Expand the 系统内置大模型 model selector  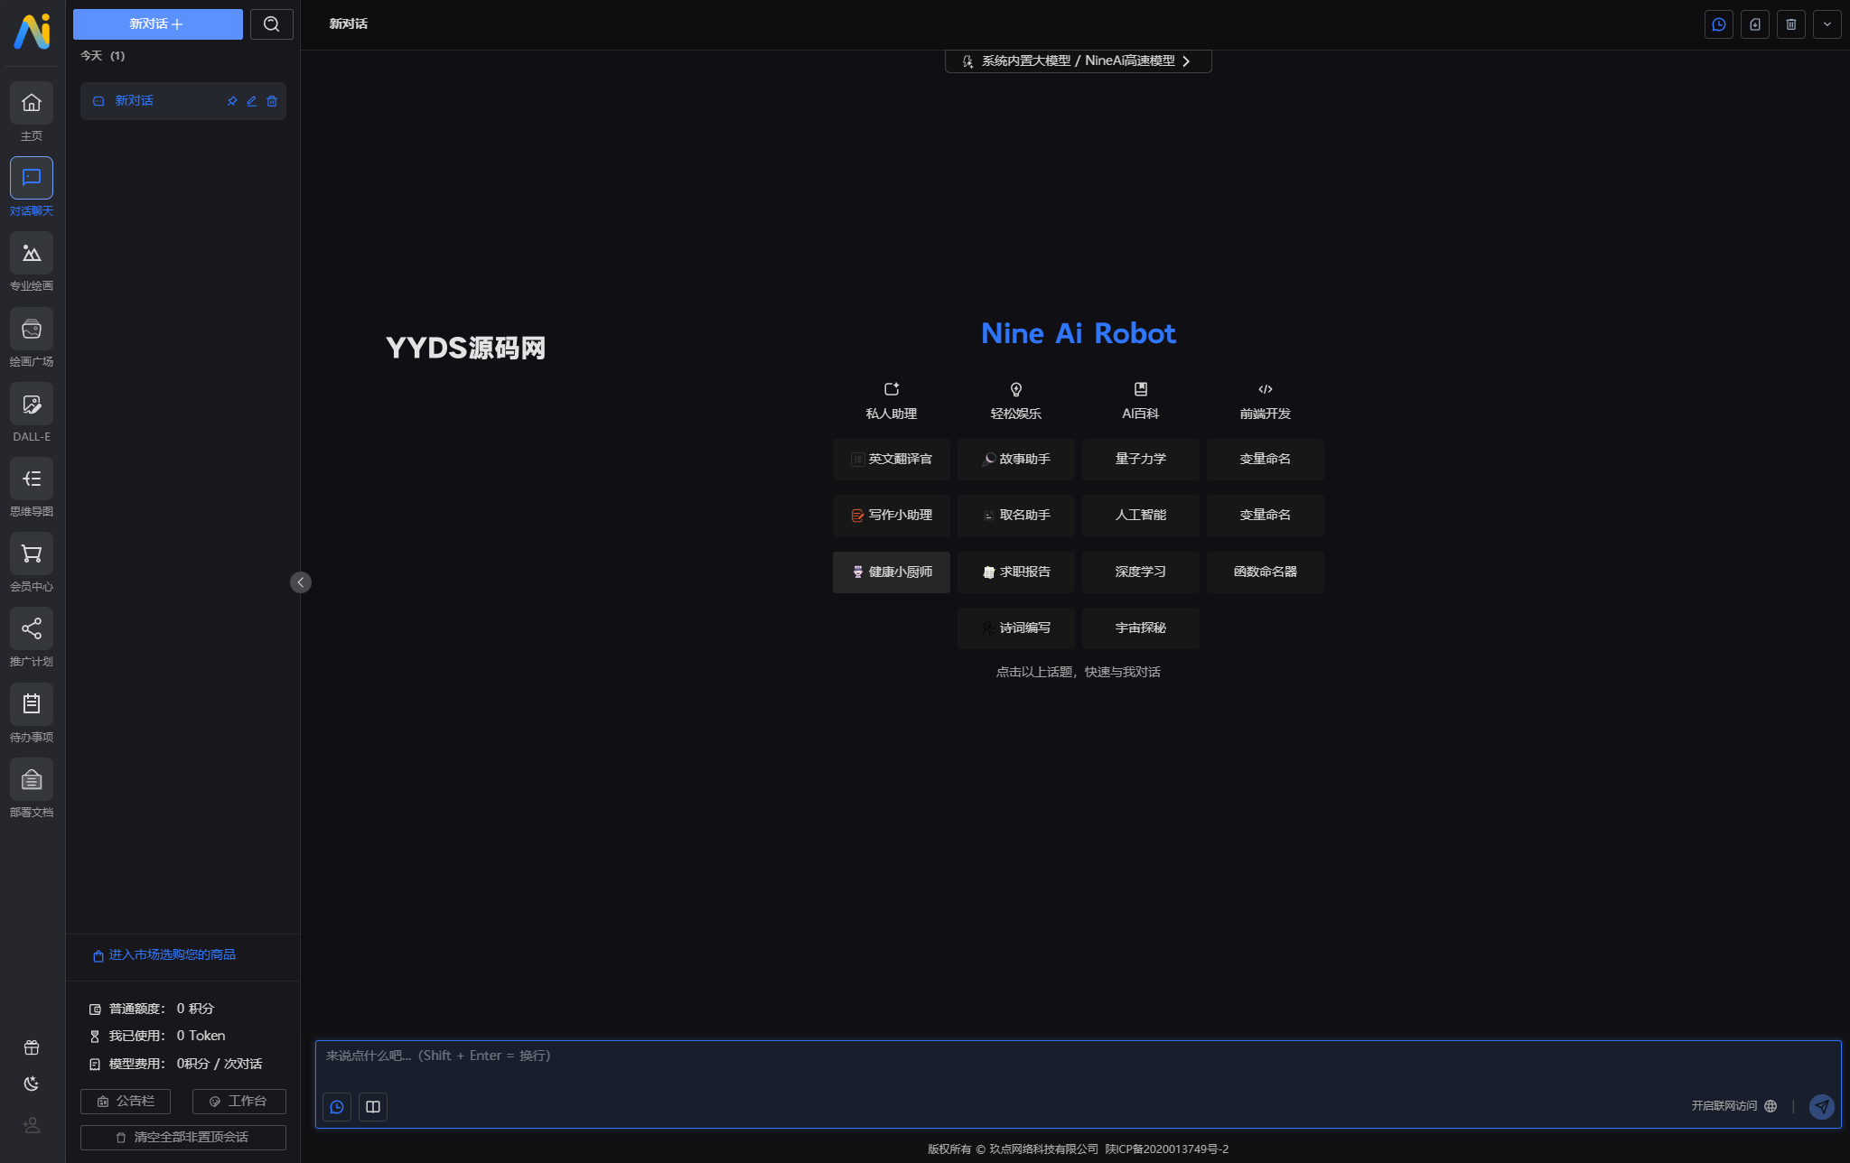[x=1078, y=61]
